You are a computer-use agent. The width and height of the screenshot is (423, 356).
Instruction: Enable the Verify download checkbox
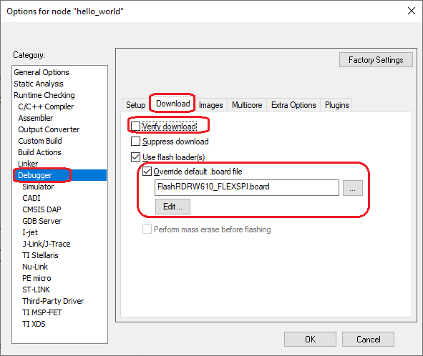(x=135, y=126)
